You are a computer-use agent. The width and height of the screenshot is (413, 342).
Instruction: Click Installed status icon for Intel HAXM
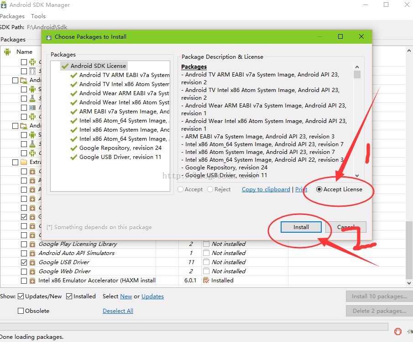click(206, 281)
